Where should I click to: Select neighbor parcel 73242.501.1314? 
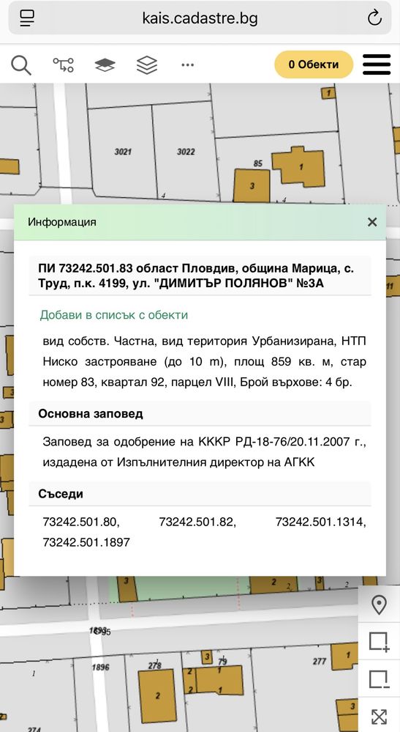(x=321, y=522)
